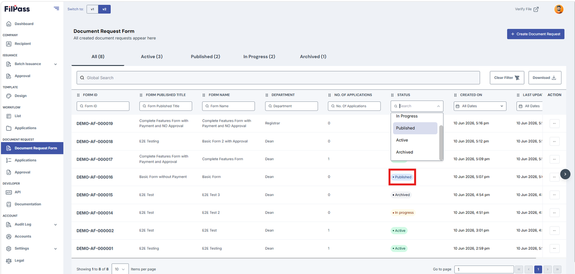575x274 pixels.
Task: Open the Verify File external link icon
Action: point(536,9)
